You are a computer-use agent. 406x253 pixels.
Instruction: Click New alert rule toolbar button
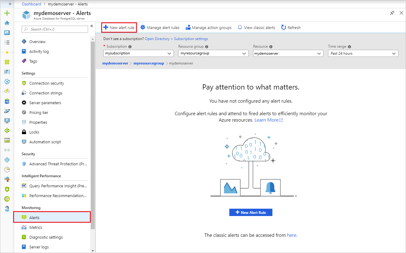[119, 28]
